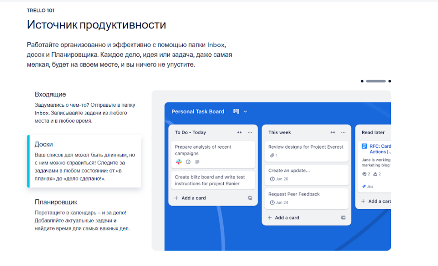Click Slack icon on campaigns card
The image size is (438, 266).
pyautogui.click(x=179, y=162)
